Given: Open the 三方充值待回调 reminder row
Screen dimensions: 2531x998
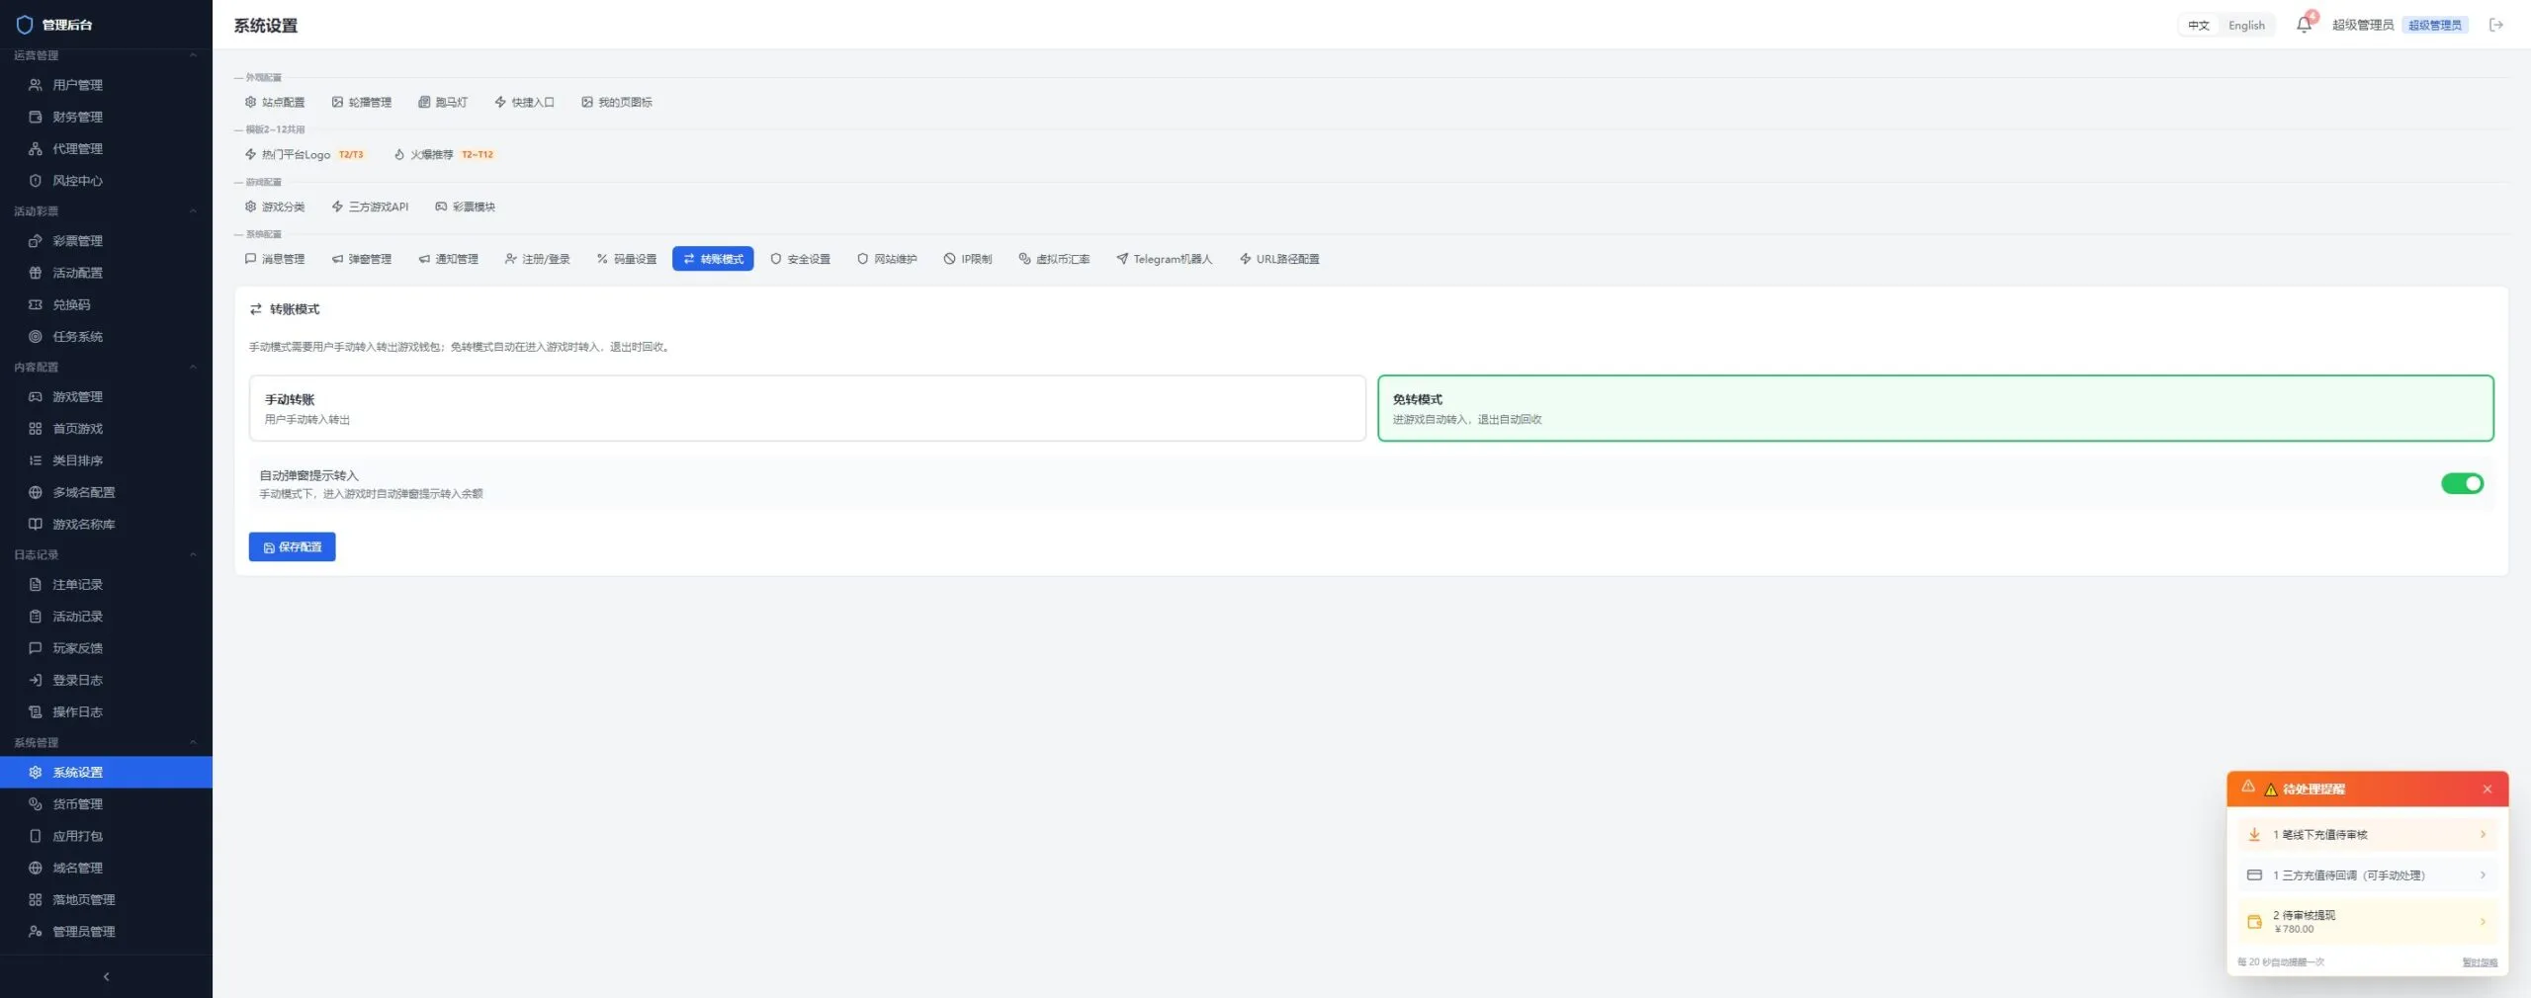Looking at the screenshot, I should coord(2368,875).
